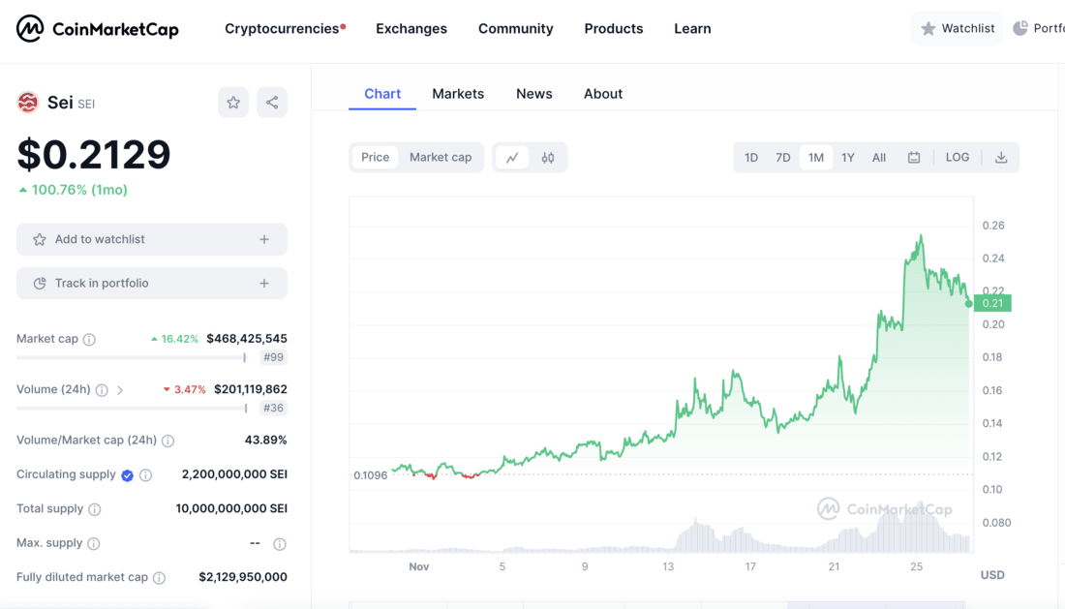Image resolution: width=1065 pixels, height=609 pixels.
Task: Click the star icon next to Sei name
Action: pos(233,102)
